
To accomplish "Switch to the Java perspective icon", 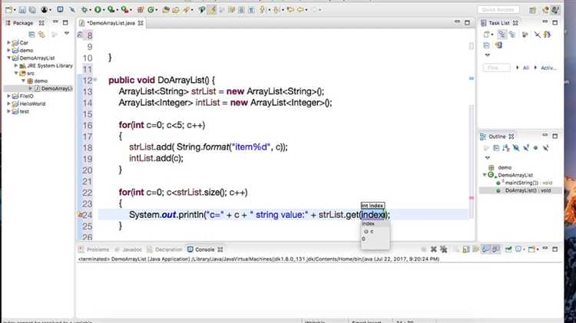I will (555, 10).
